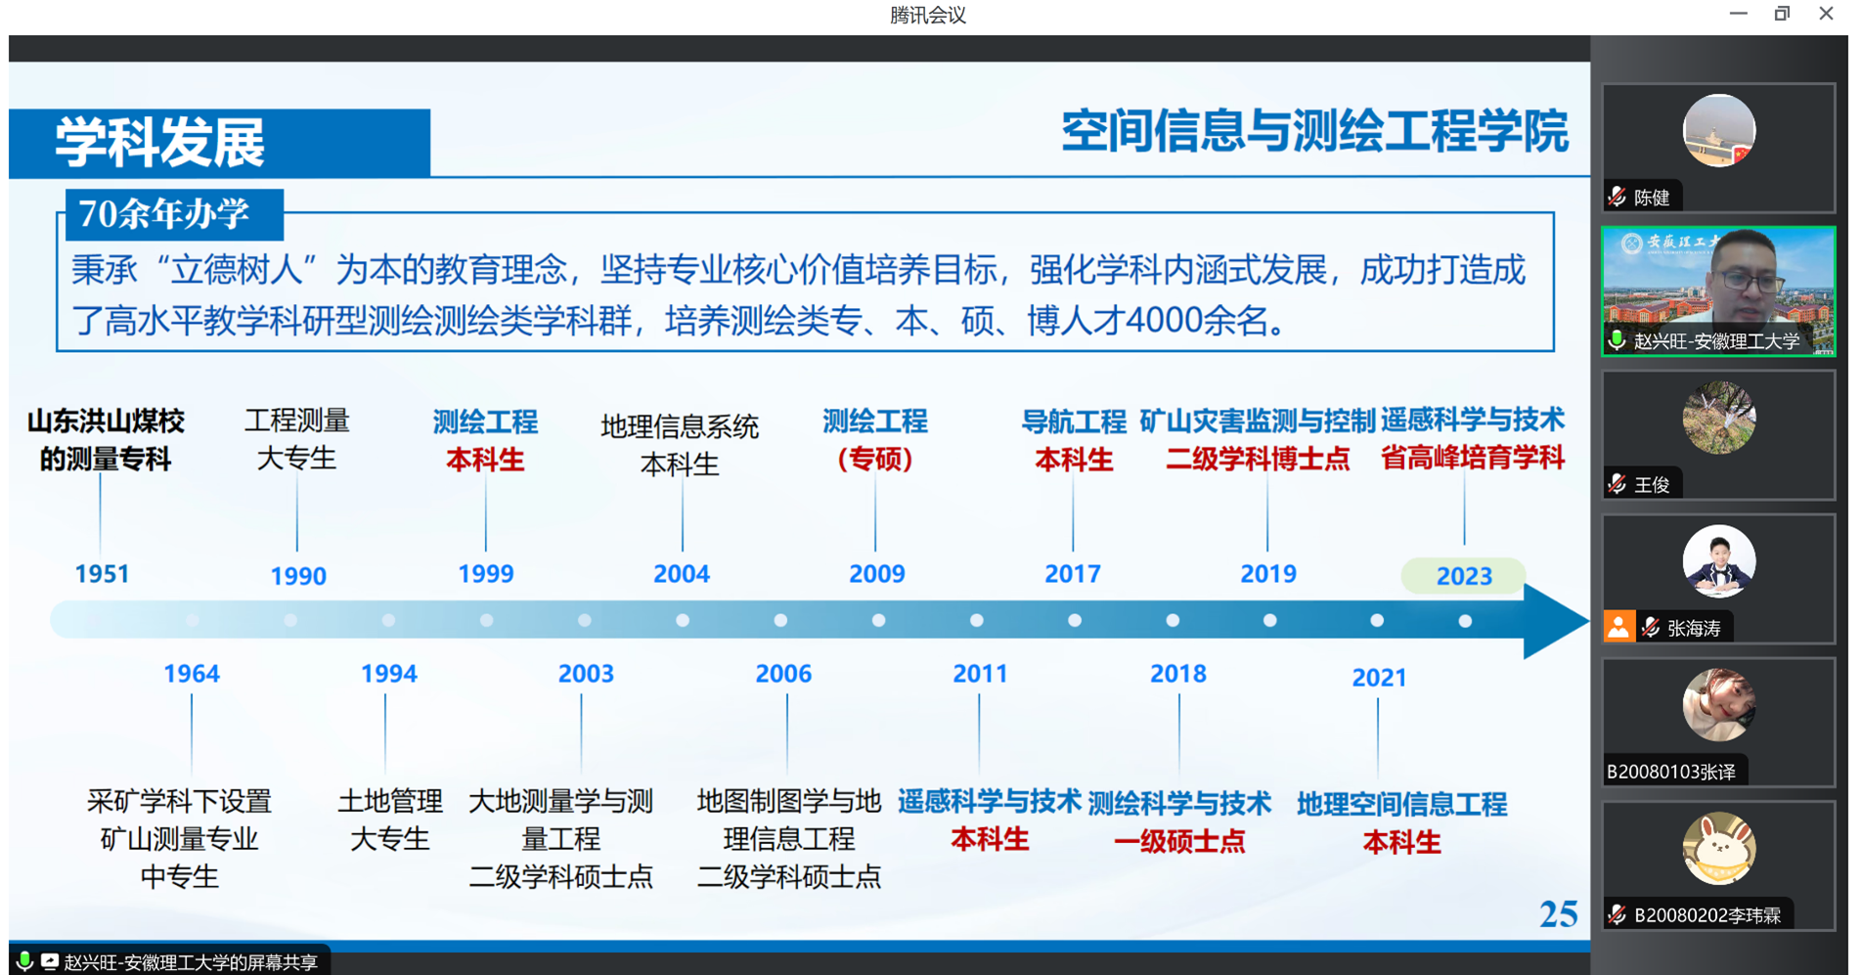Minimize the 腾讯会议 meeting window
The width and height of the screenshot is (1861, 975).
click(1738, 14)
